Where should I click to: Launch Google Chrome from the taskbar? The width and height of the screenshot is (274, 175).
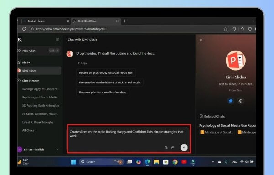point(175,162)
